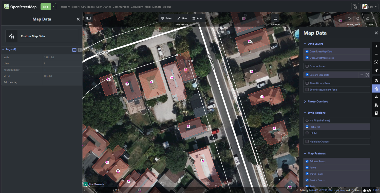Image resolution: width=380 pixels, height=193 pixels.
Task: Switch tags to list view
Action: pos(74,50)
